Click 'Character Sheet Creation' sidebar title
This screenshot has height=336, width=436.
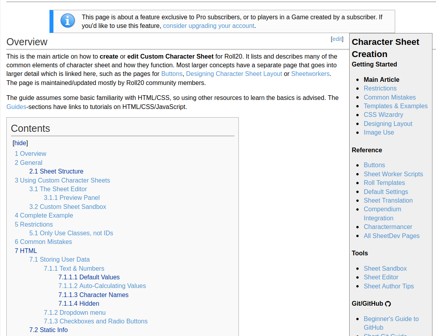coord(385,48)
